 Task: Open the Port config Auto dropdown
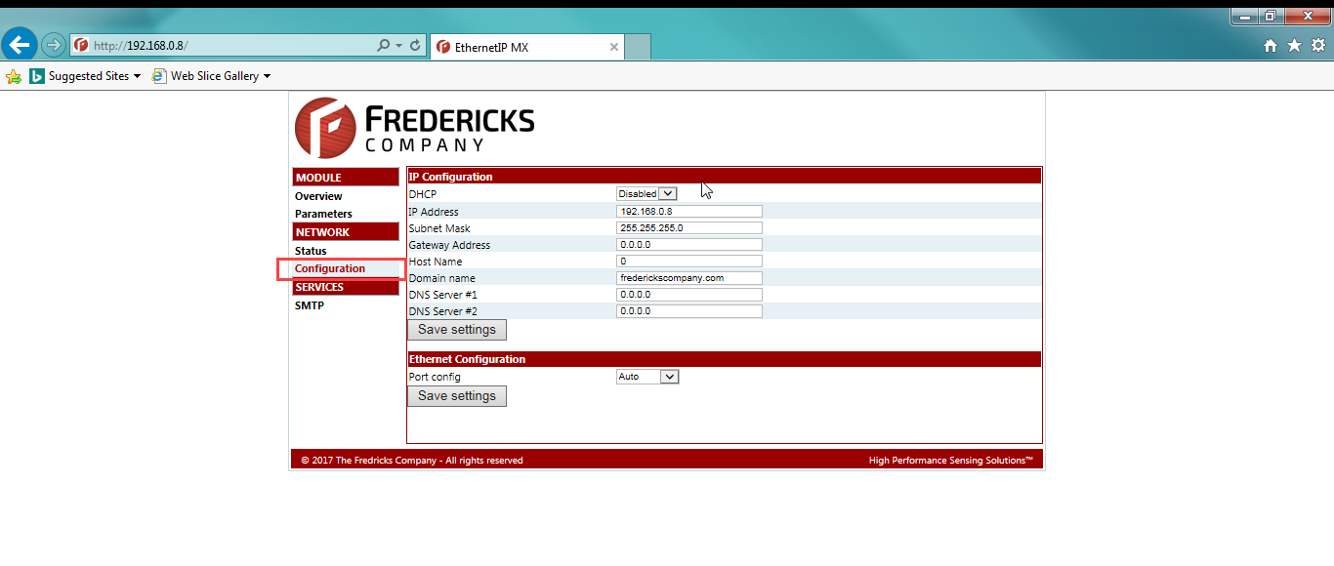click(647, 377)
